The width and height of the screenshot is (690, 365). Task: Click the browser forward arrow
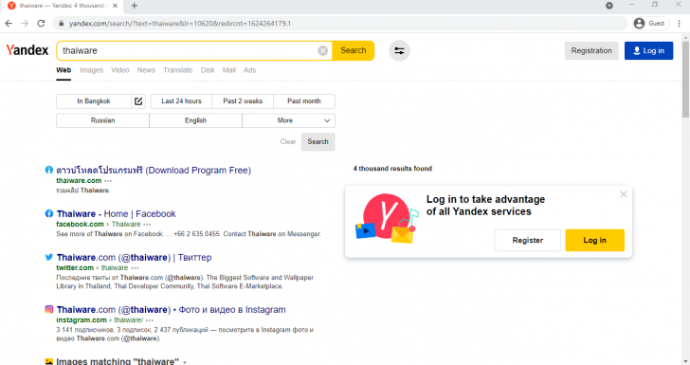(25, 24)
